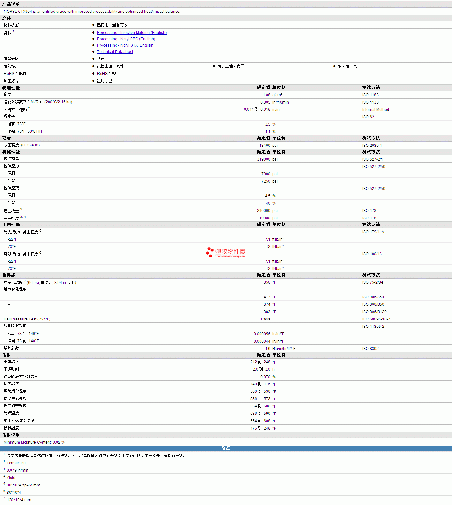
Task: Click the 可加工性，良好 feature text
Action: (x=231, y=66)
